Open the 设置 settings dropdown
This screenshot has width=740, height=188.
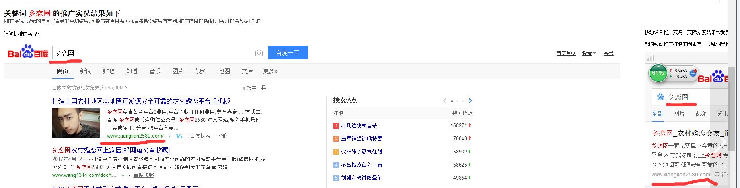tap(589, 53)
